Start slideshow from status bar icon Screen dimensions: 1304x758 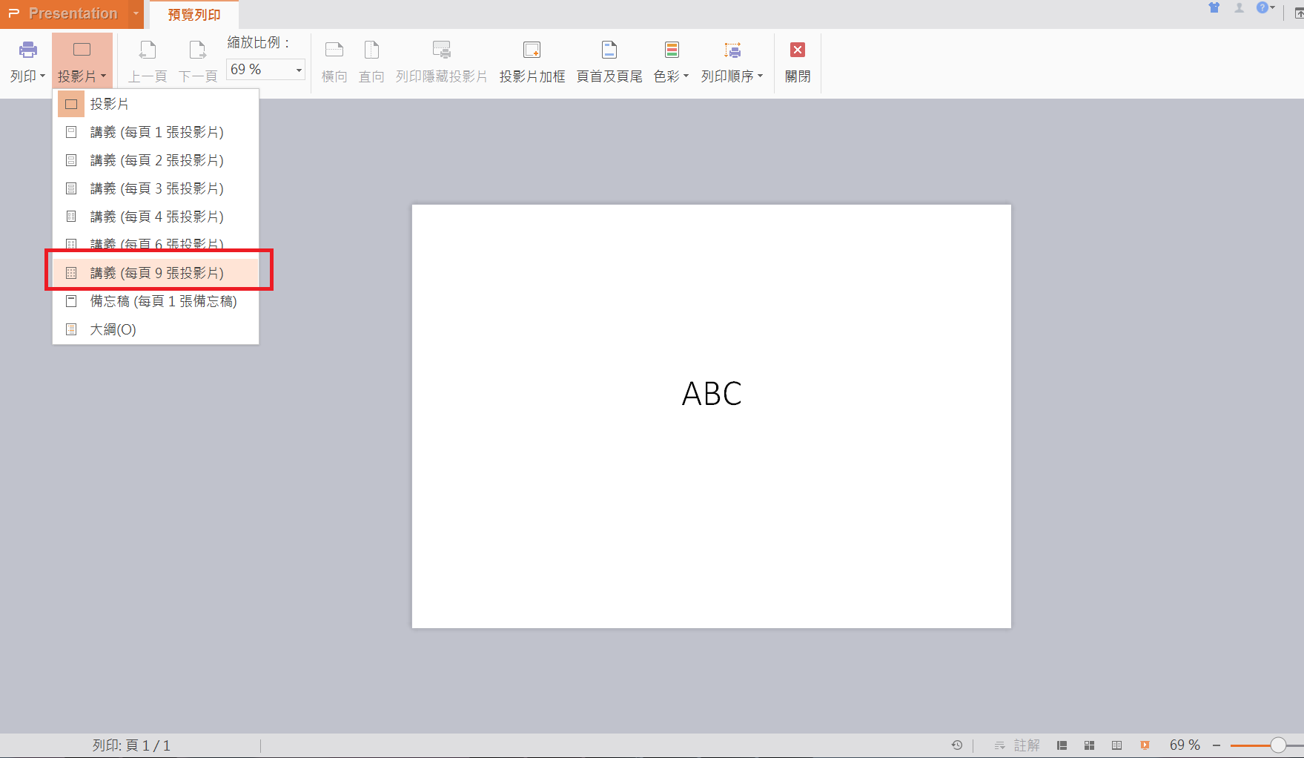[1145, 745]
